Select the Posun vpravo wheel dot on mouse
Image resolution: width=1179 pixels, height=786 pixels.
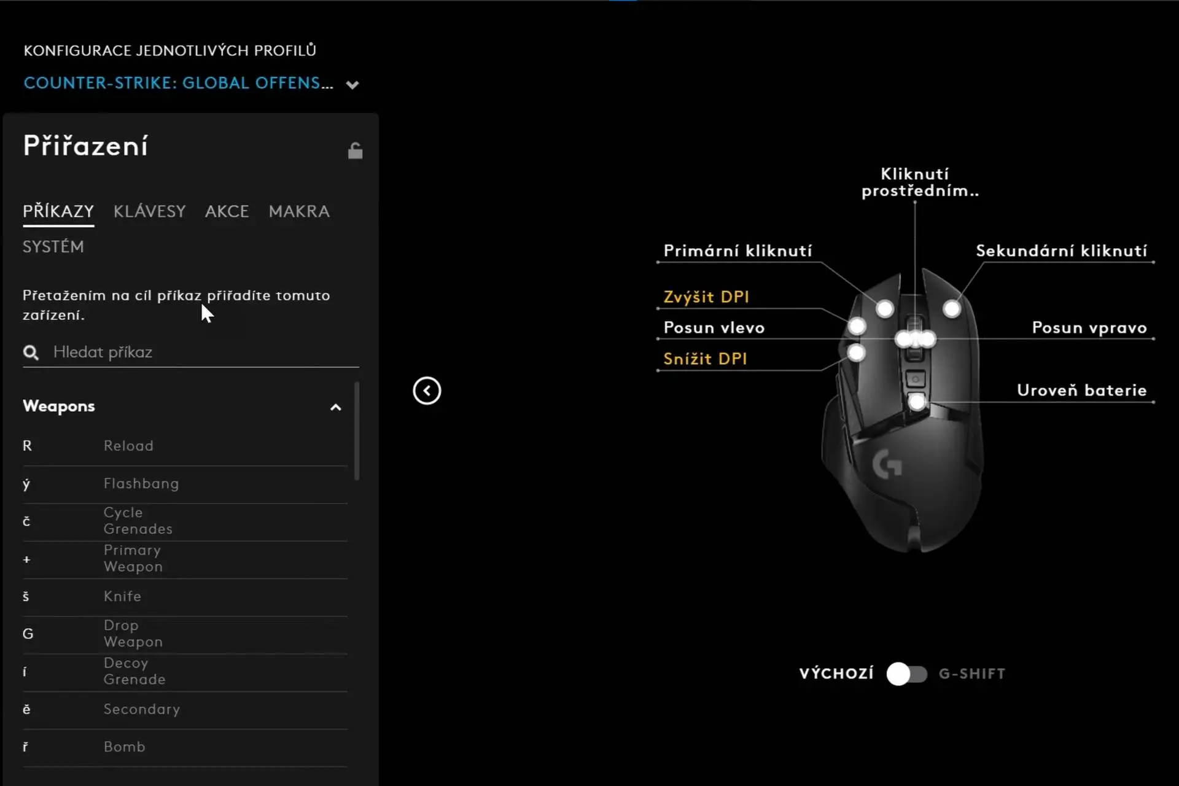click(x=928, y=338)
